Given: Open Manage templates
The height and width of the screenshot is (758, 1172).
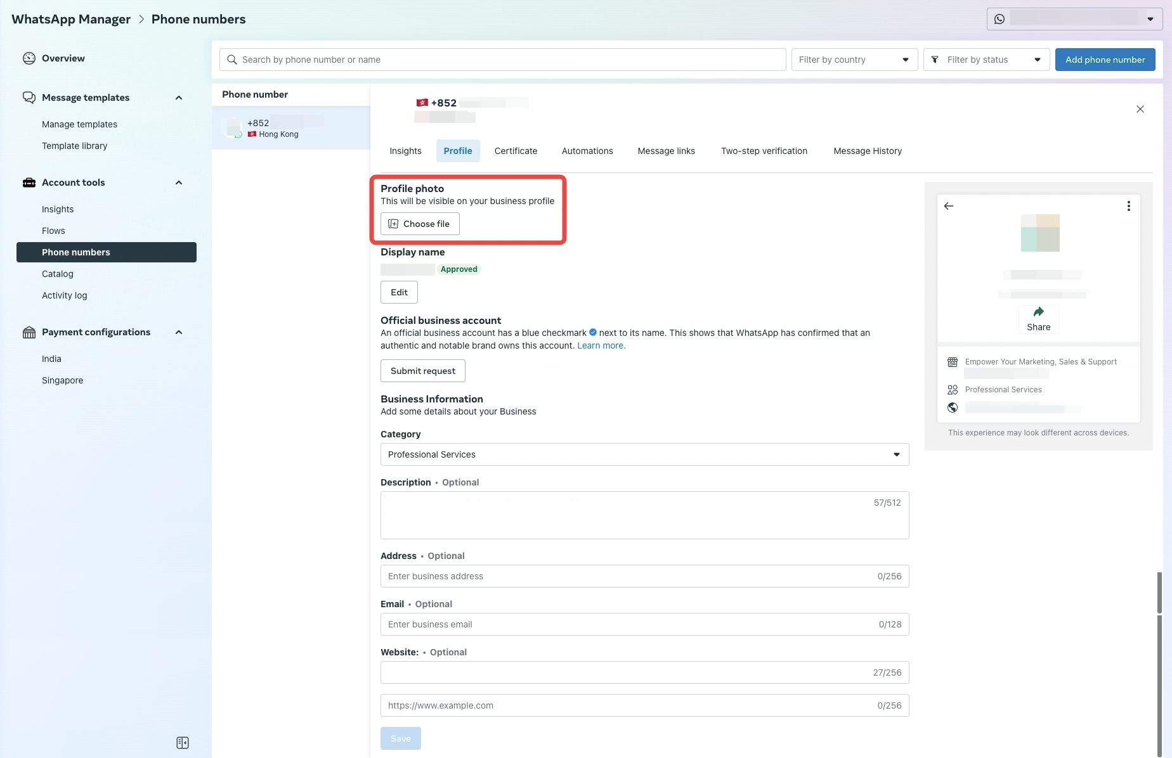Looking at the screenshot, I should pos(79,124).
